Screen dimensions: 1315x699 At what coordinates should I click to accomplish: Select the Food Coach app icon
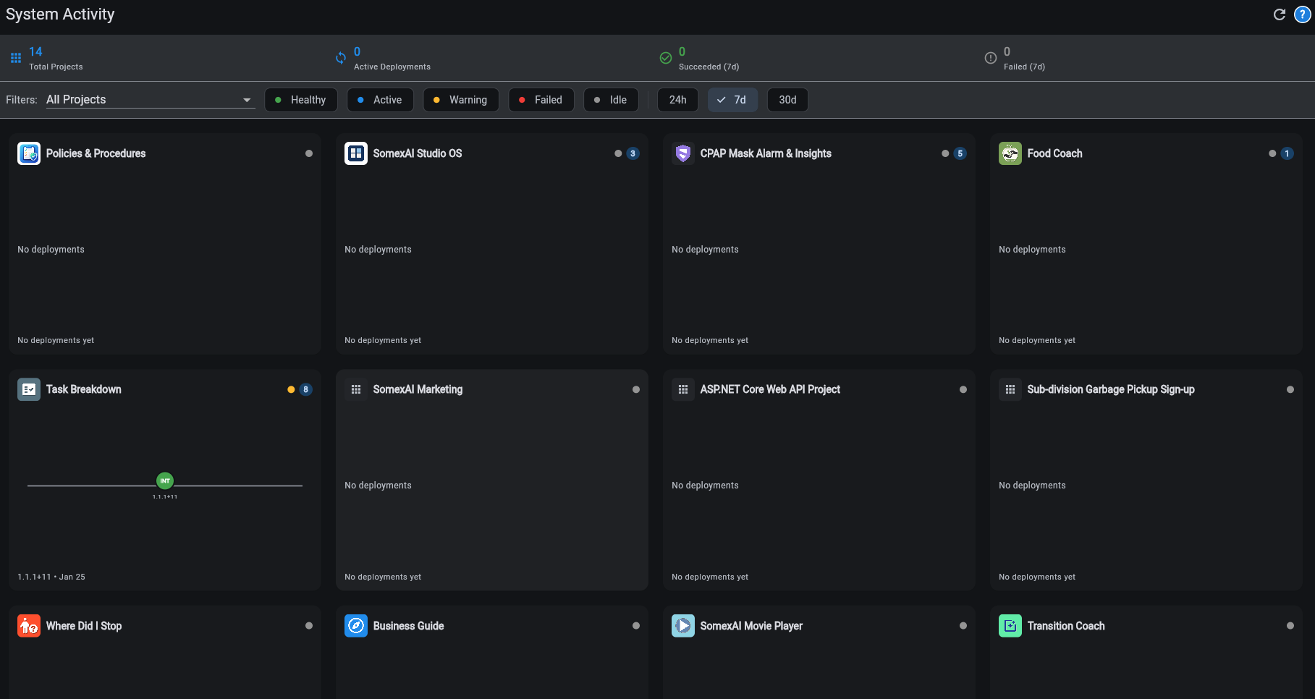pos(1010,153)
